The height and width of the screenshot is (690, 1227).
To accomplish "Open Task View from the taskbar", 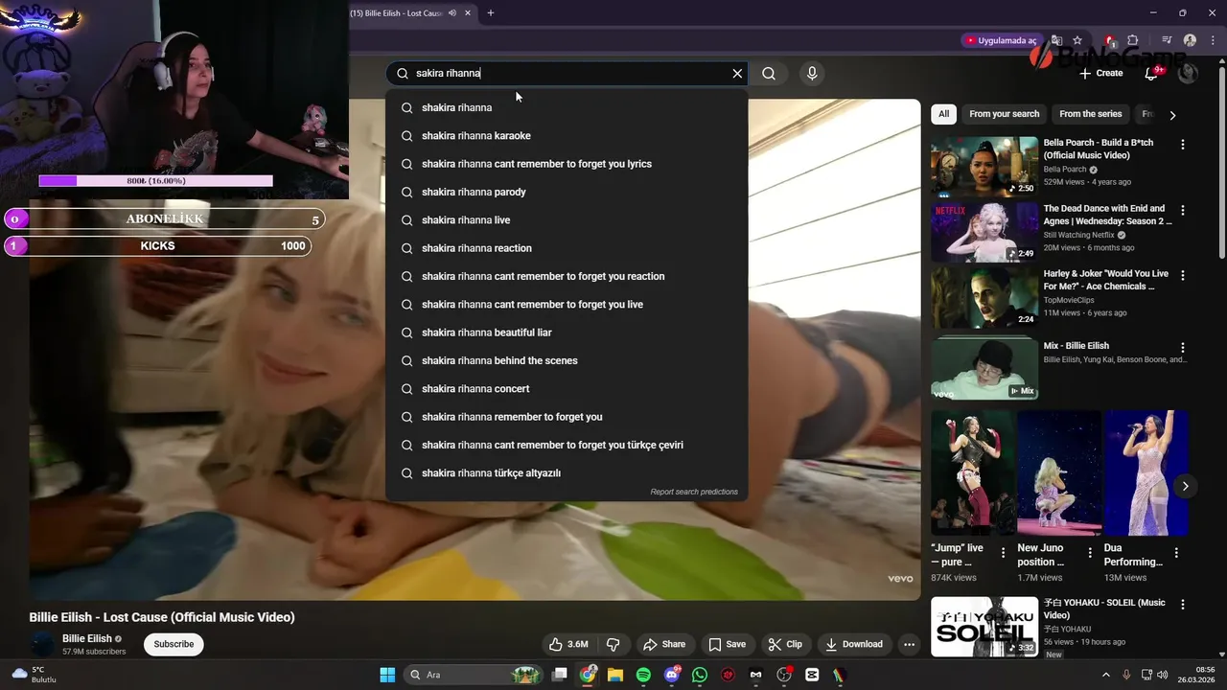I will (560, 675).
